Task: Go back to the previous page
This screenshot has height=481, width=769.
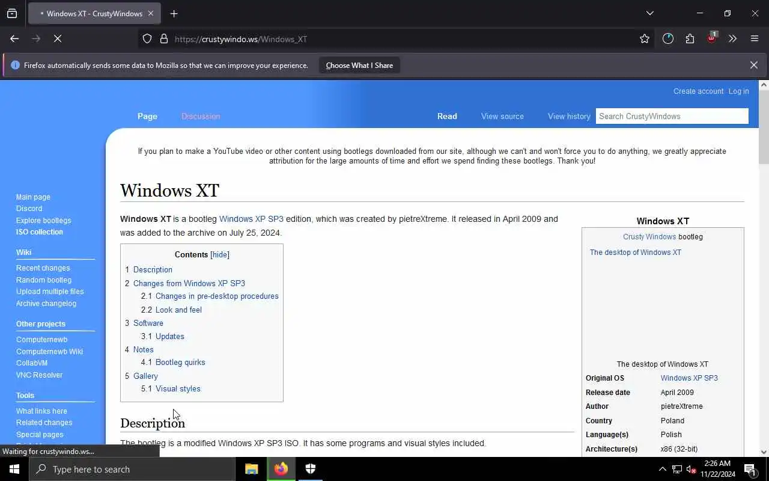Action: coord(14,38)
